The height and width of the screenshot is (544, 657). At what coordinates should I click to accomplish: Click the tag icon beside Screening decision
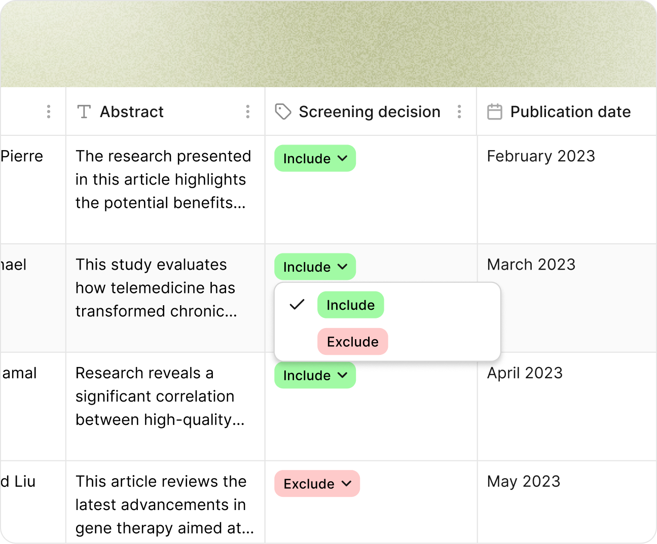coord(283,112)
